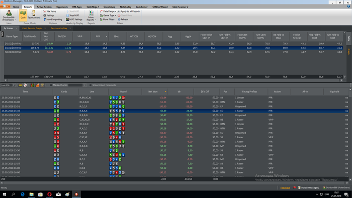Click the trophy icon in hand toolbar
This screenshot has height=198, width=352.
click(x=42, y=85)
